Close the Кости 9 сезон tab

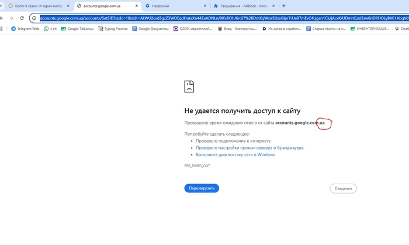68,6
